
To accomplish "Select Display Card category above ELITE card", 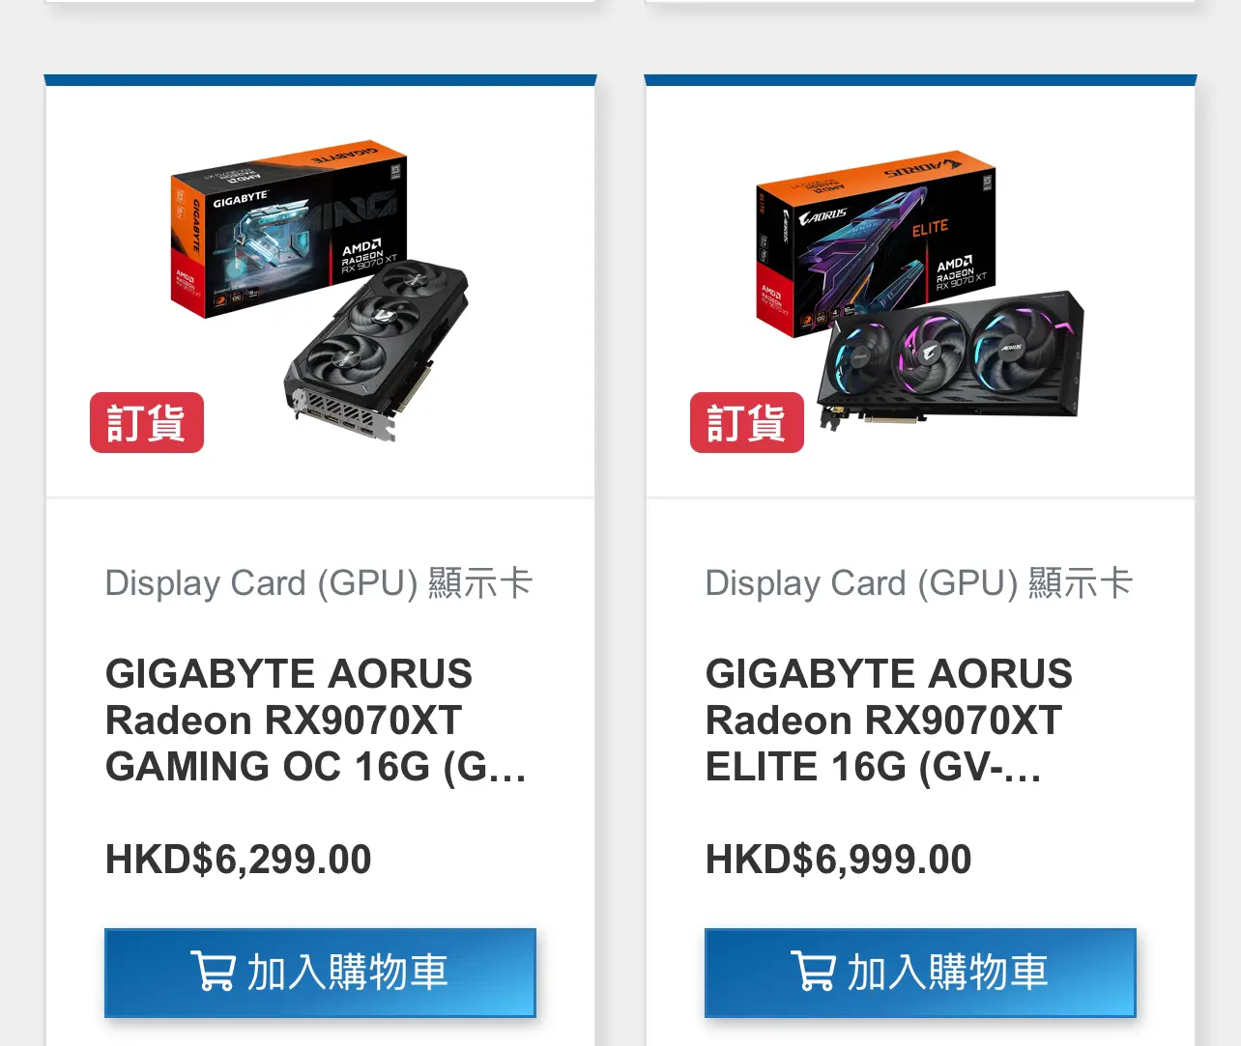I will tap(919, 583).
